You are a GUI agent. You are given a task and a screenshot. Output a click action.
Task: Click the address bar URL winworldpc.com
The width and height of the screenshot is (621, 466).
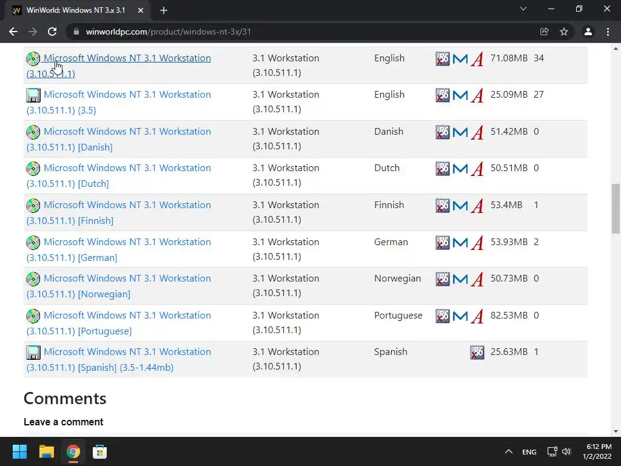(169, 32)
